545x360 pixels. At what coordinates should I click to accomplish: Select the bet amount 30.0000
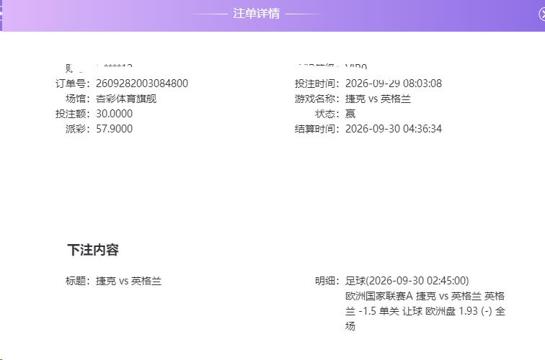point(114,114)
